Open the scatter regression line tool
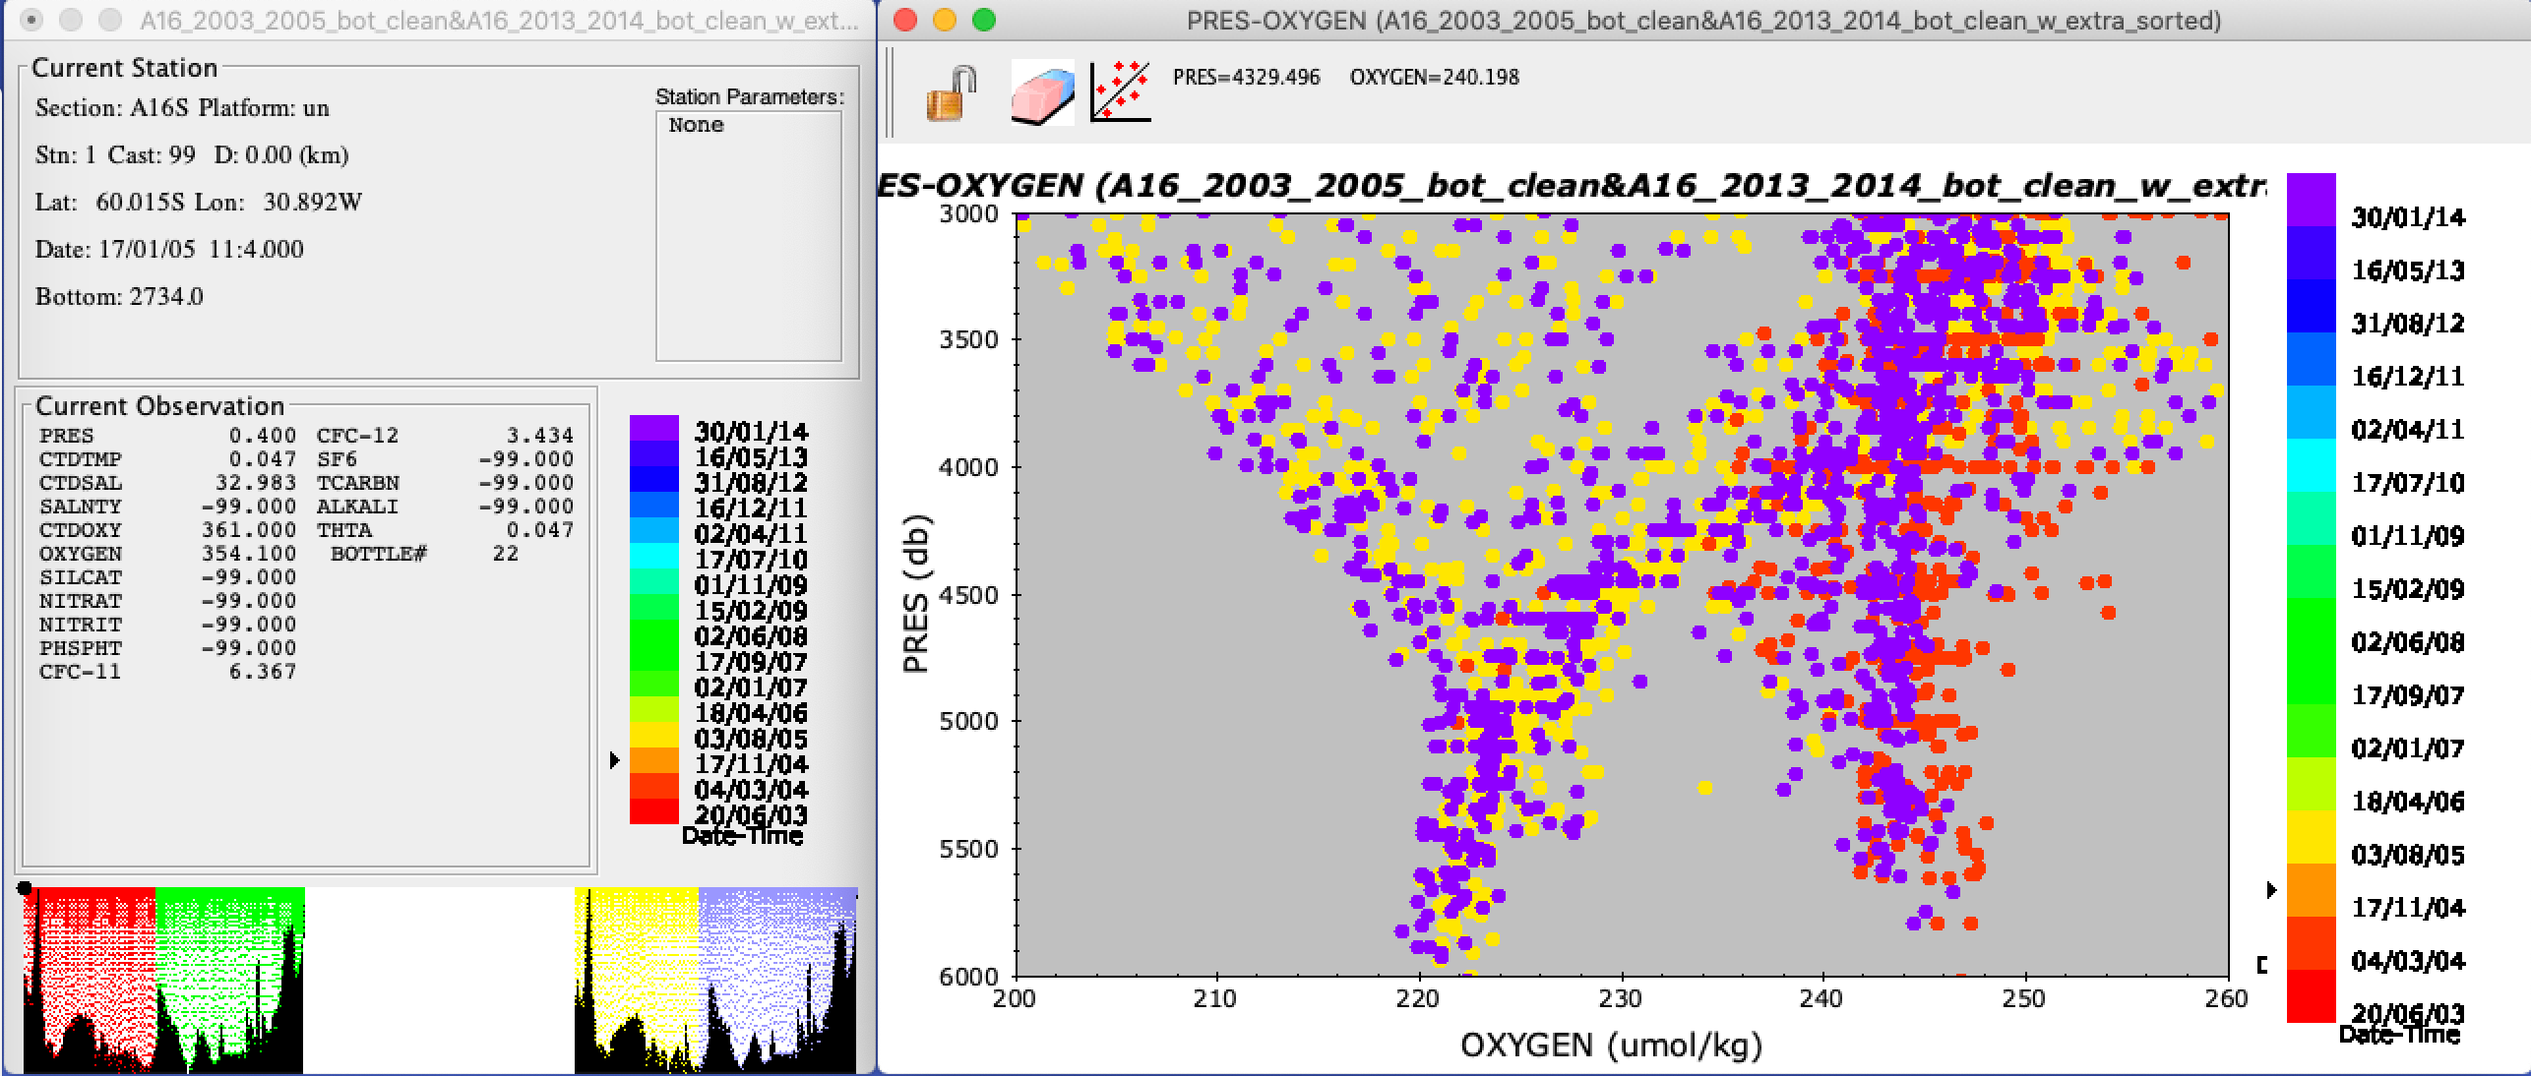The height and width of the screenshot is (1076, 2531). click(1120, 91)
